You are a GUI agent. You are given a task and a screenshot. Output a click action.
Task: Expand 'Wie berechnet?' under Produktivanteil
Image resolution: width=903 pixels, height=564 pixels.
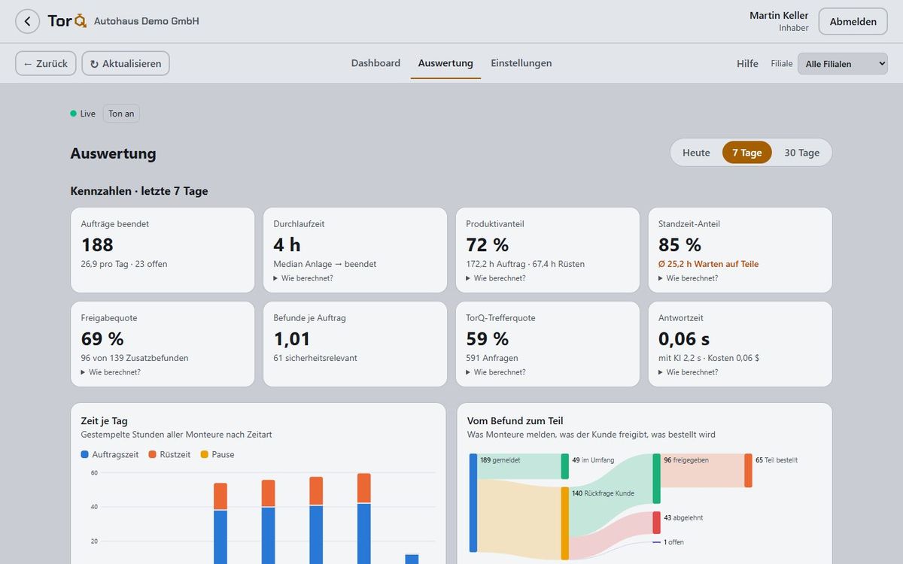click(x=496, y=278)
